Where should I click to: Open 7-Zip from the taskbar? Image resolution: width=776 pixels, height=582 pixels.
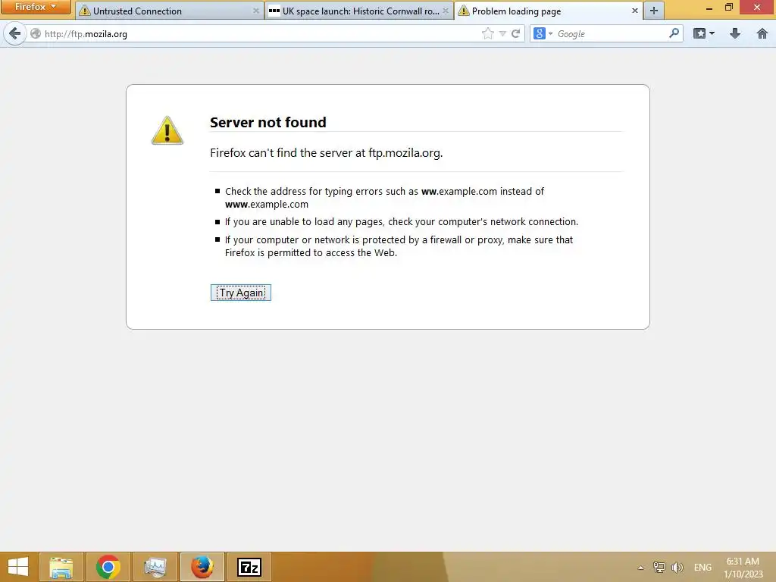tap(249, 567)
